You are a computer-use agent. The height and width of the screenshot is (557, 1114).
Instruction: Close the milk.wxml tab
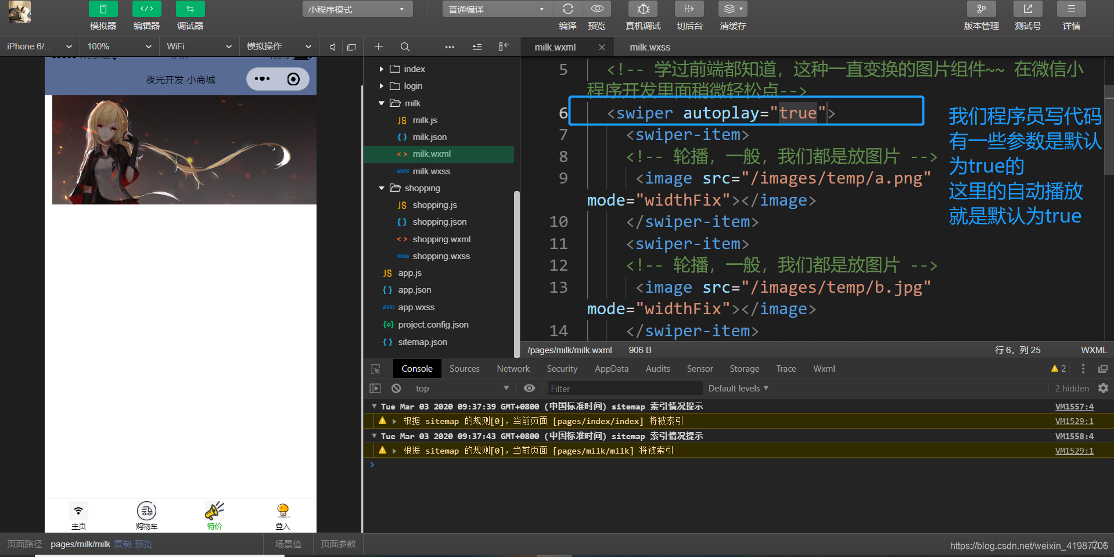(x=602, y=47)
